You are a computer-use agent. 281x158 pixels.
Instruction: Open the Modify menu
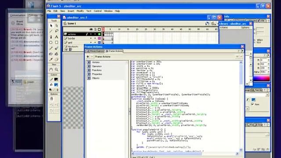[x=80, y=11]
